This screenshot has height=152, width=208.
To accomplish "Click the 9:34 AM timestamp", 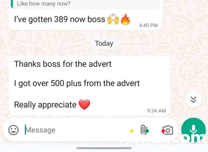I will click(157, 111).
